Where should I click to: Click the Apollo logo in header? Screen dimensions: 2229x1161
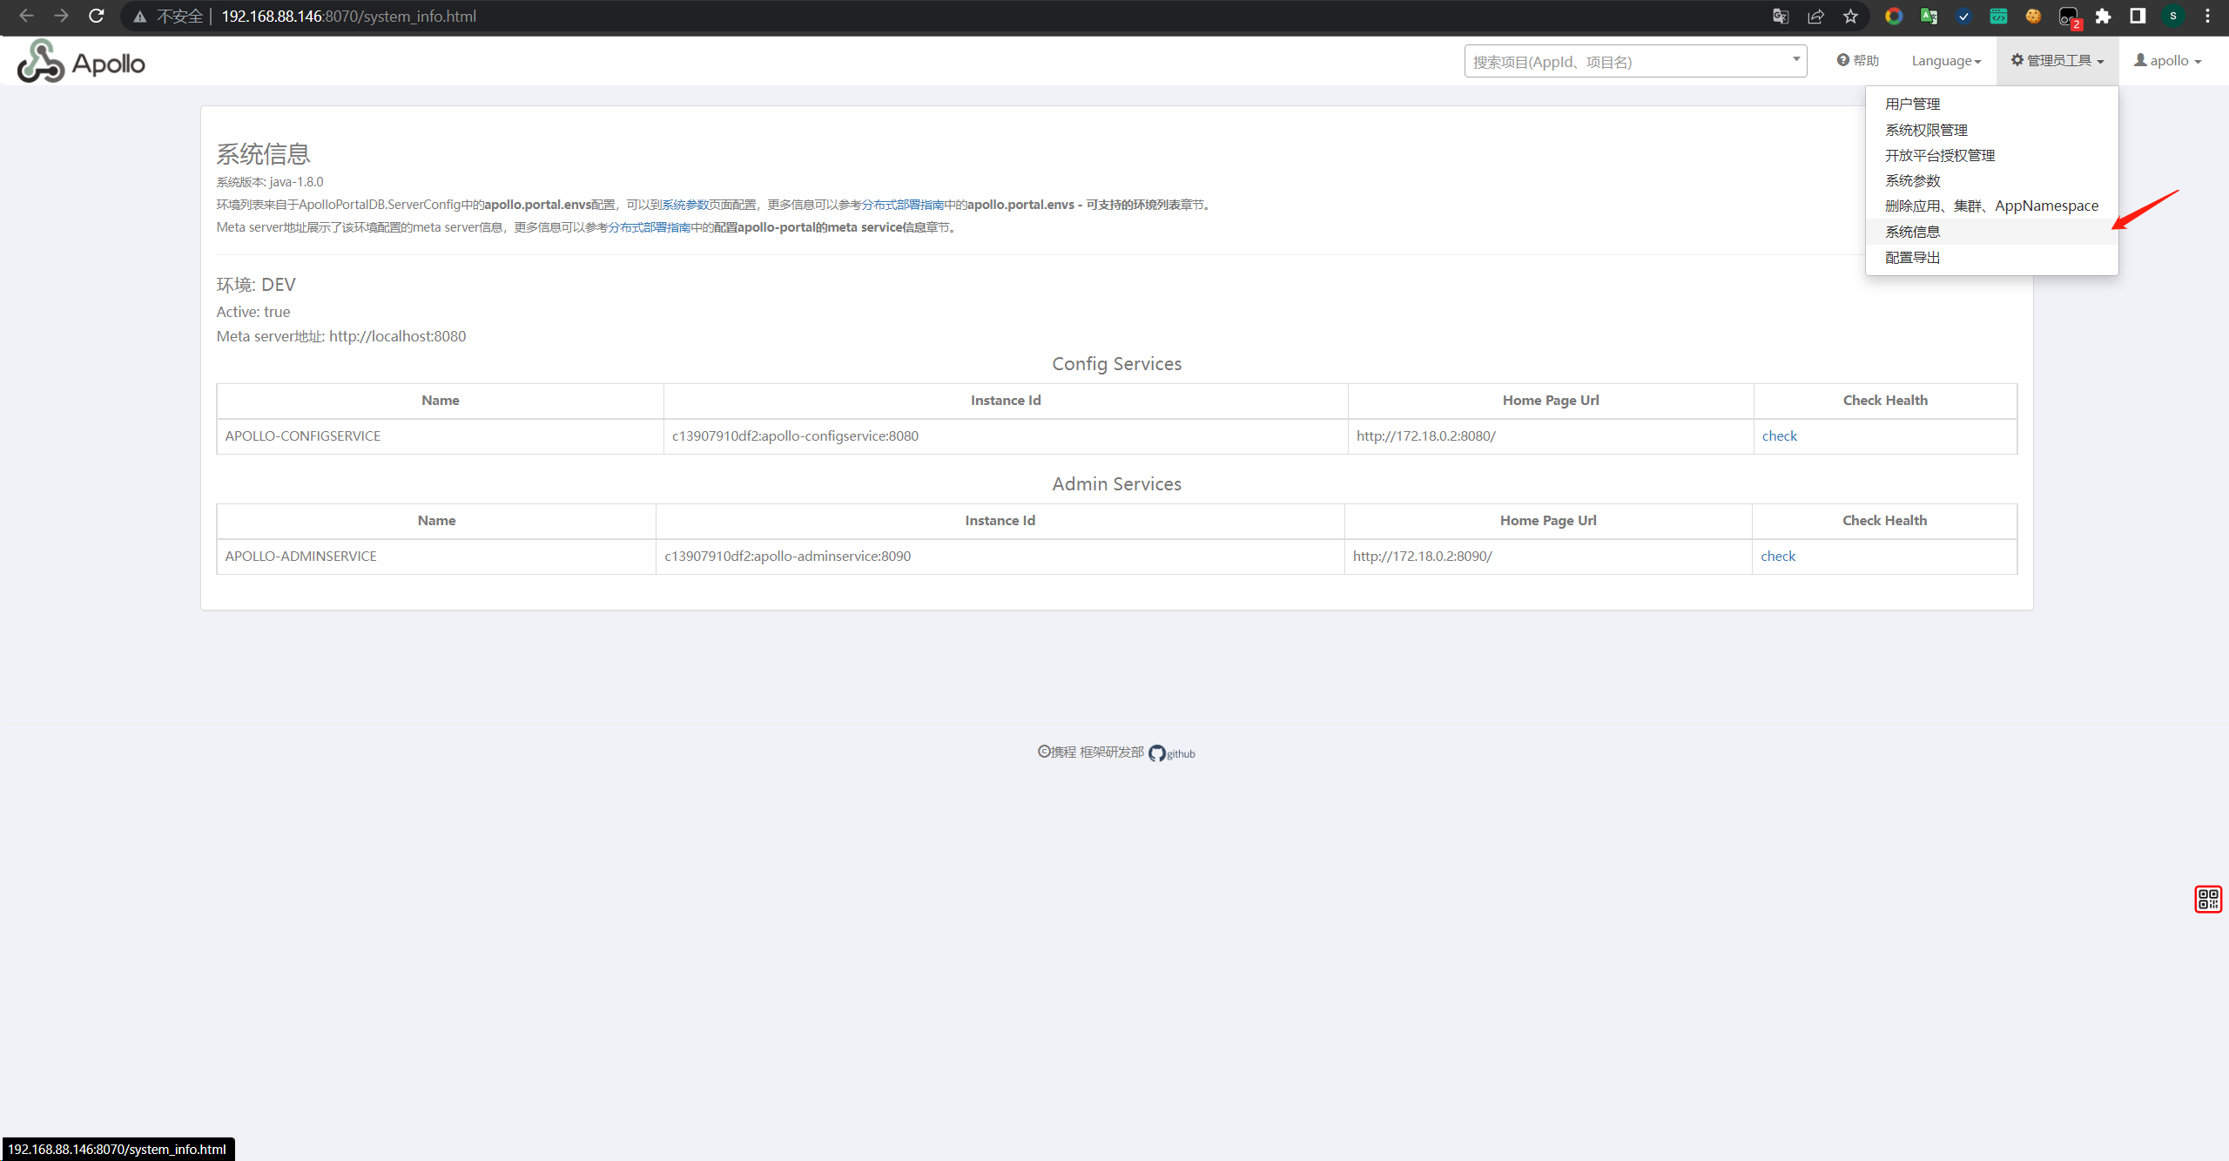point(81,62)
